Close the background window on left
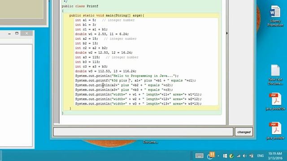 click(x=27, y=33)
